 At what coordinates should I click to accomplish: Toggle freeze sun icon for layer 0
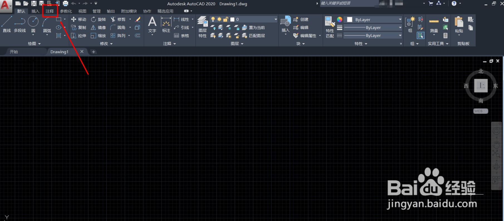[x=219, y=19]
